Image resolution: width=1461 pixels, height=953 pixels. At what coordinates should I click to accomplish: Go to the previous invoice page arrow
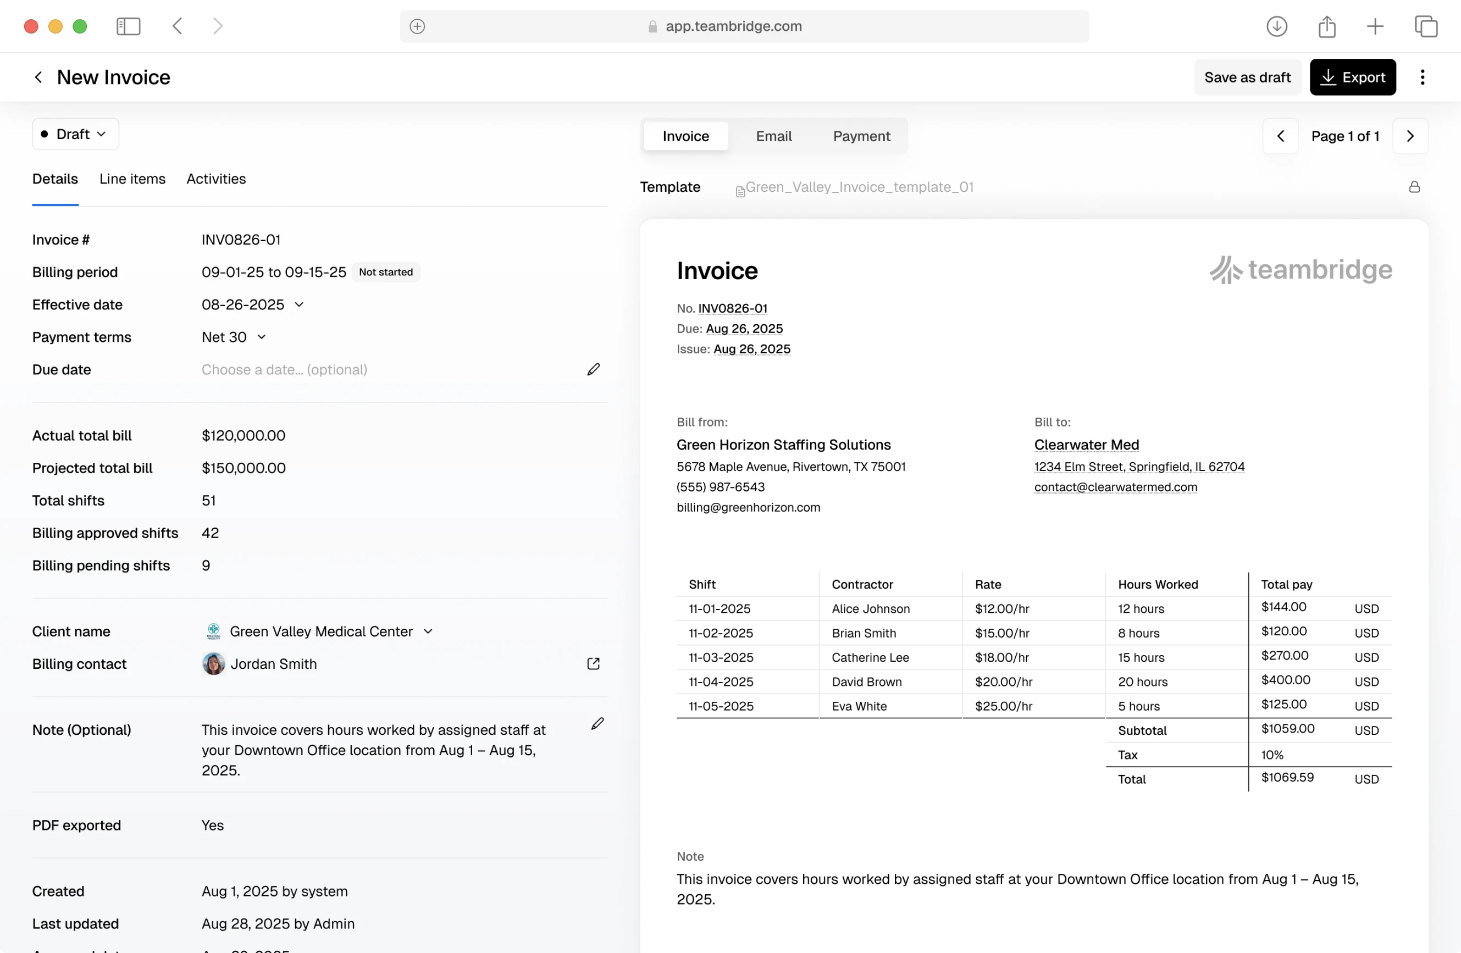(1280, 136)
